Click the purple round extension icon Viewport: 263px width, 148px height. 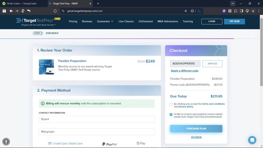tap(224, 11)
